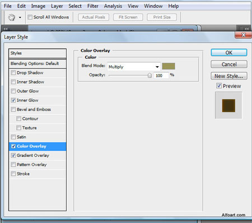252x223 pixels.
Task: Enable the Contour checkbox
Action: click(18, 119)
